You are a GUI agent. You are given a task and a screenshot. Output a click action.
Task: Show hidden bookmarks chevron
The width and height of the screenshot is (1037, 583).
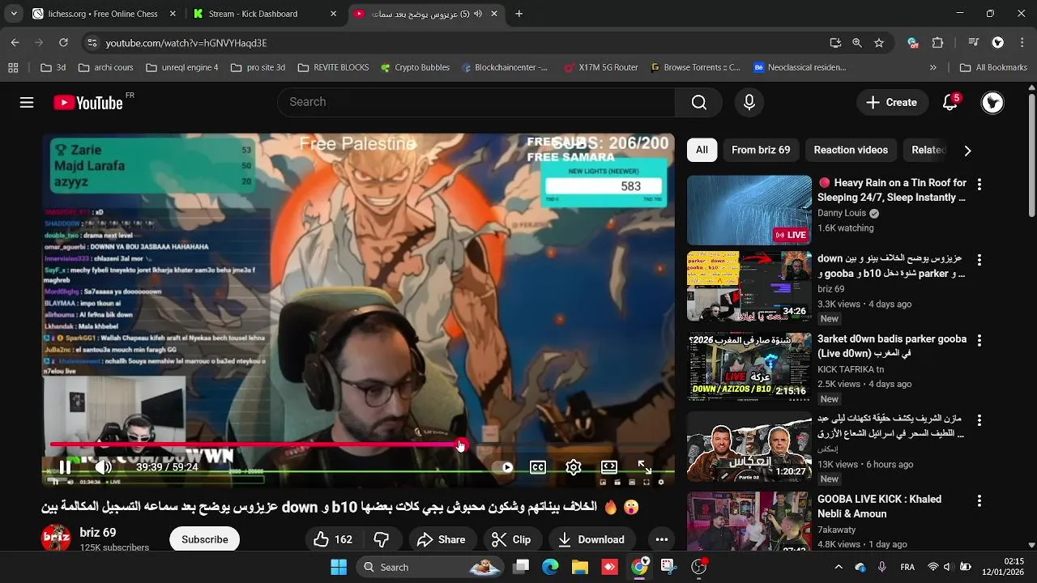[933, 68]
